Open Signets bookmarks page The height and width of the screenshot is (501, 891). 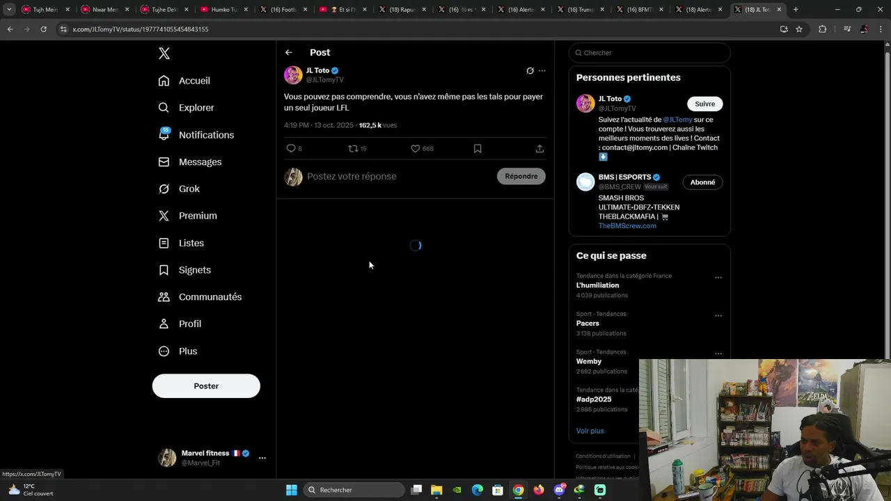click(x=184, y=270)
